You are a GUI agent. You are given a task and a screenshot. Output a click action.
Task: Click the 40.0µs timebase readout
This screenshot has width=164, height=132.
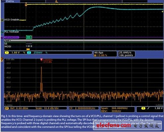click(99, 53)
